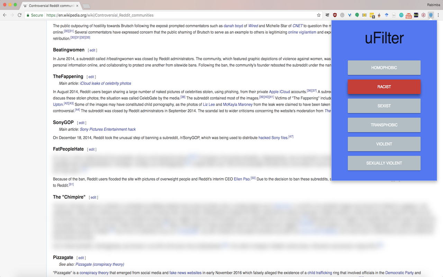Open Sony Pictures Entertainment hack article
443x277 pixels.
point(108,129)
